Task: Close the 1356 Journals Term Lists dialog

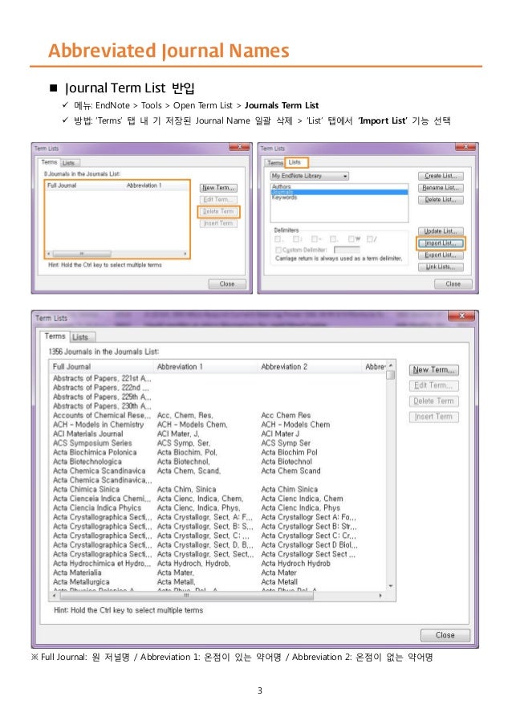Action: click(445, 635)
